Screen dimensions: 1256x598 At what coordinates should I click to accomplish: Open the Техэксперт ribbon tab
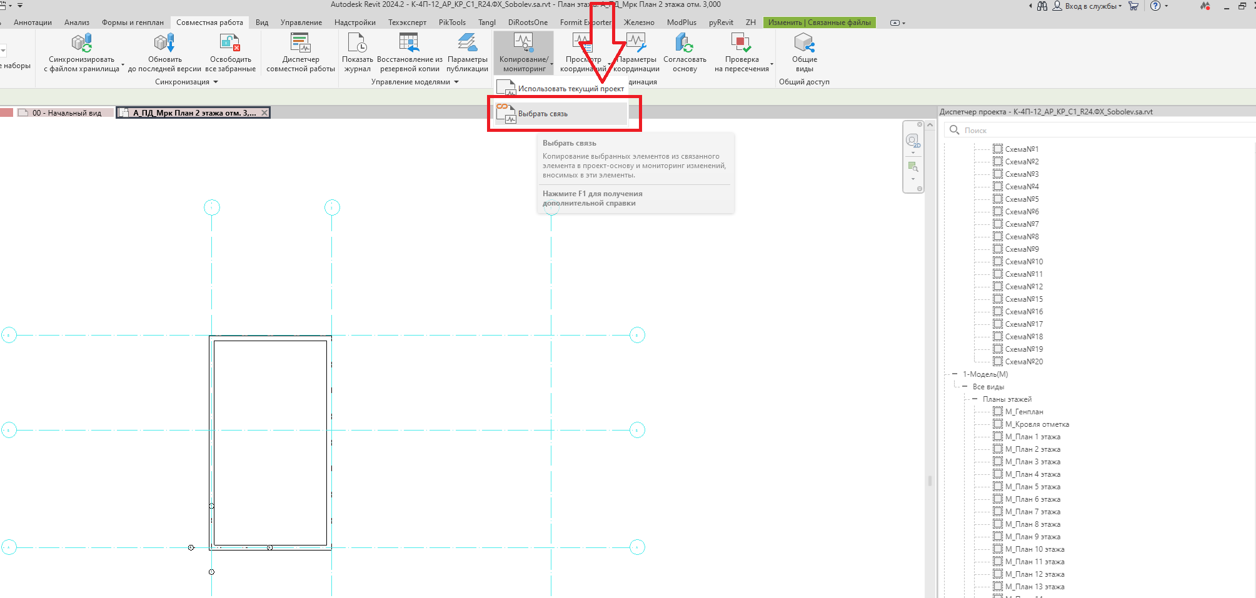(407, 22)
